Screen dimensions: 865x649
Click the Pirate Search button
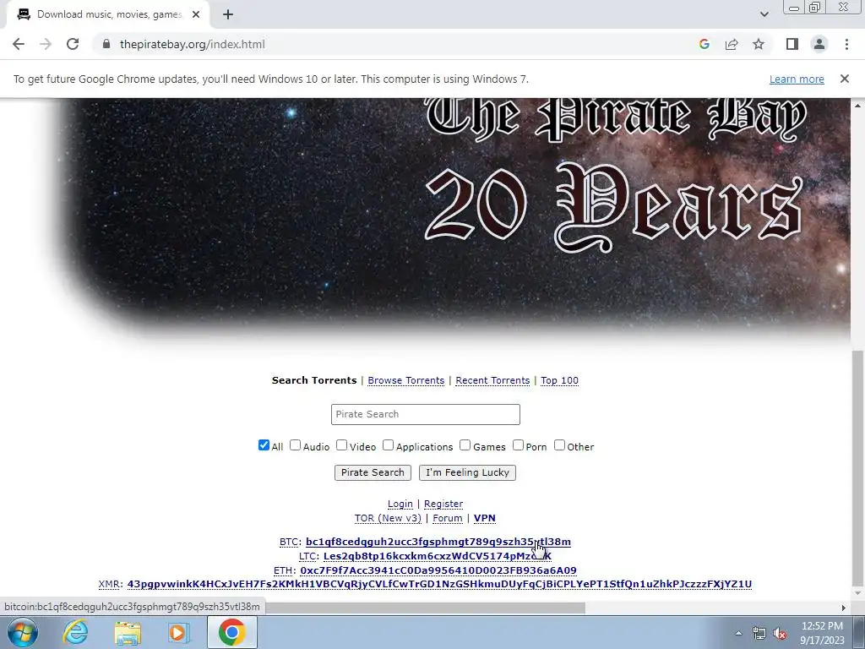pyautogui.click(x=373, y=472)
